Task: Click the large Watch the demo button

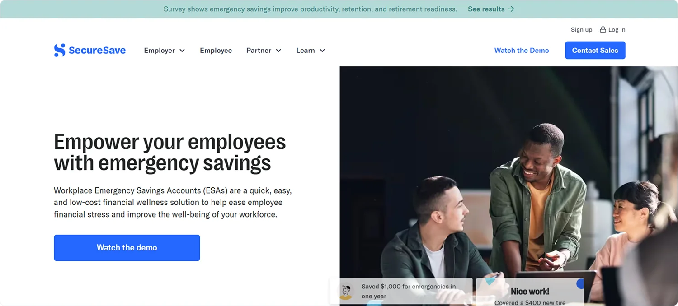Action: (x=127, y=248)
